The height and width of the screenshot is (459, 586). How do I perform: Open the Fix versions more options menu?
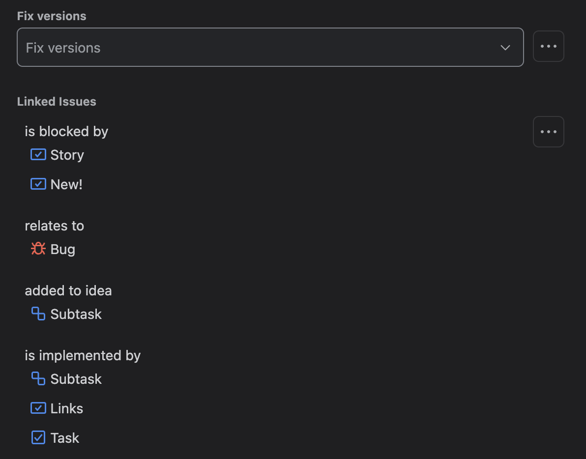[548, 46]
